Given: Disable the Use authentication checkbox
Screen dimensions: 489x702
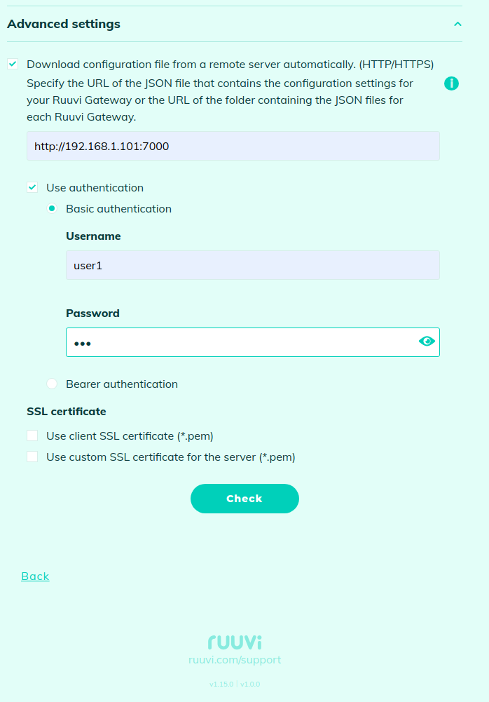Looking at the screenshot, I should click(32, 187).
